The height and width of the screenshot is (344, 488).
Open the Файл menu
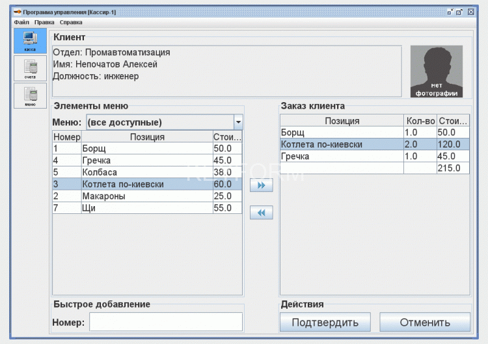point(21,22)
